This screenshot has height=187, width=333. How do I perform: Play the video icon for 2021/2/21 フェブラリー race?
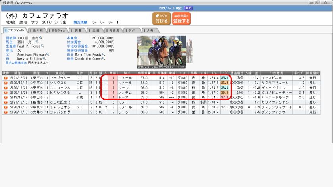(6, 78)
